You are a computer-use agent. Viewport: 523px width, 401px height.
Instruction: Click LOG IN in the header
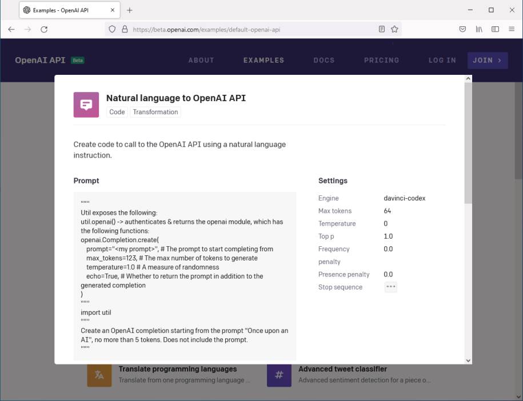[442, 61]
